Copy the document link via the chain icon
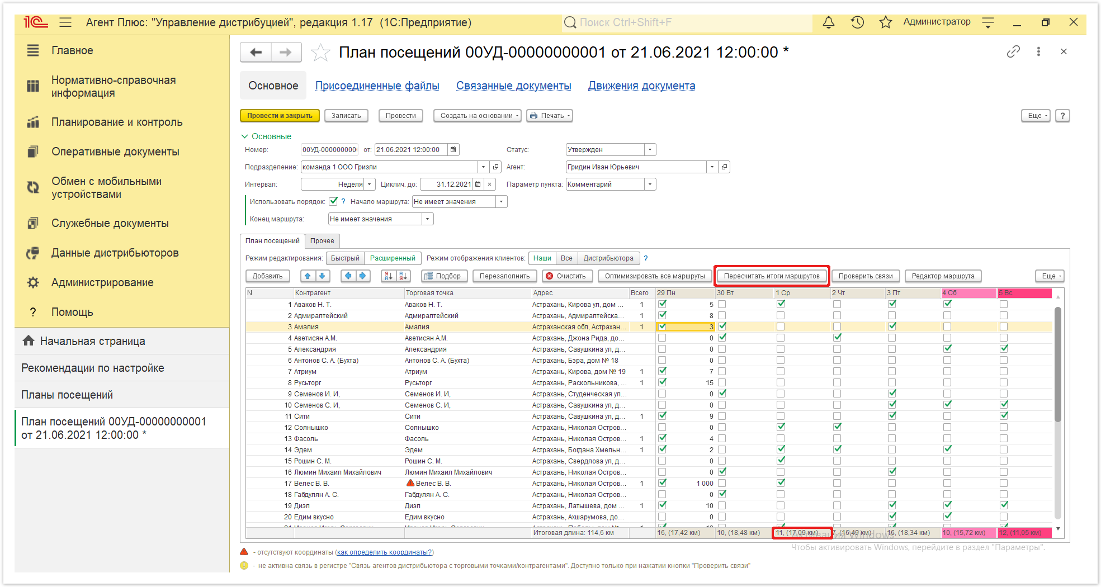Viewport: 1101px width, 587px height. coord(1013,52)
